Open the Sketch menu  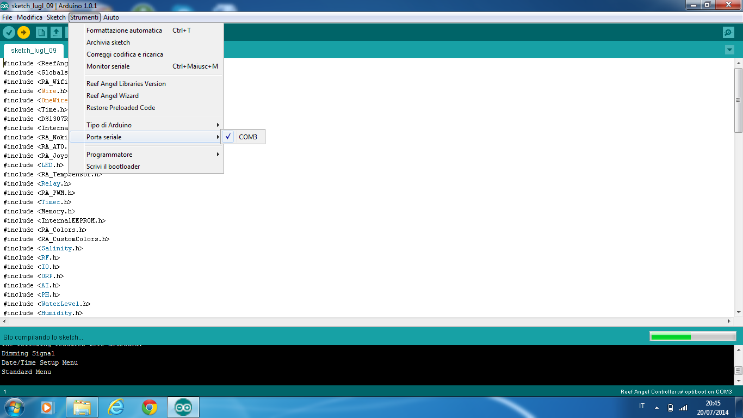coord(56,17)
